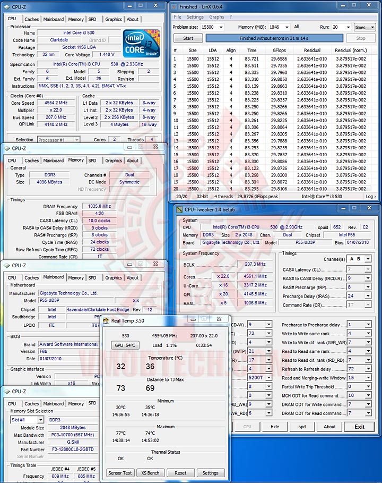382x483 pixels.
Task: Open Settings button in Real Temp
Action: click(x=211, y=473)
